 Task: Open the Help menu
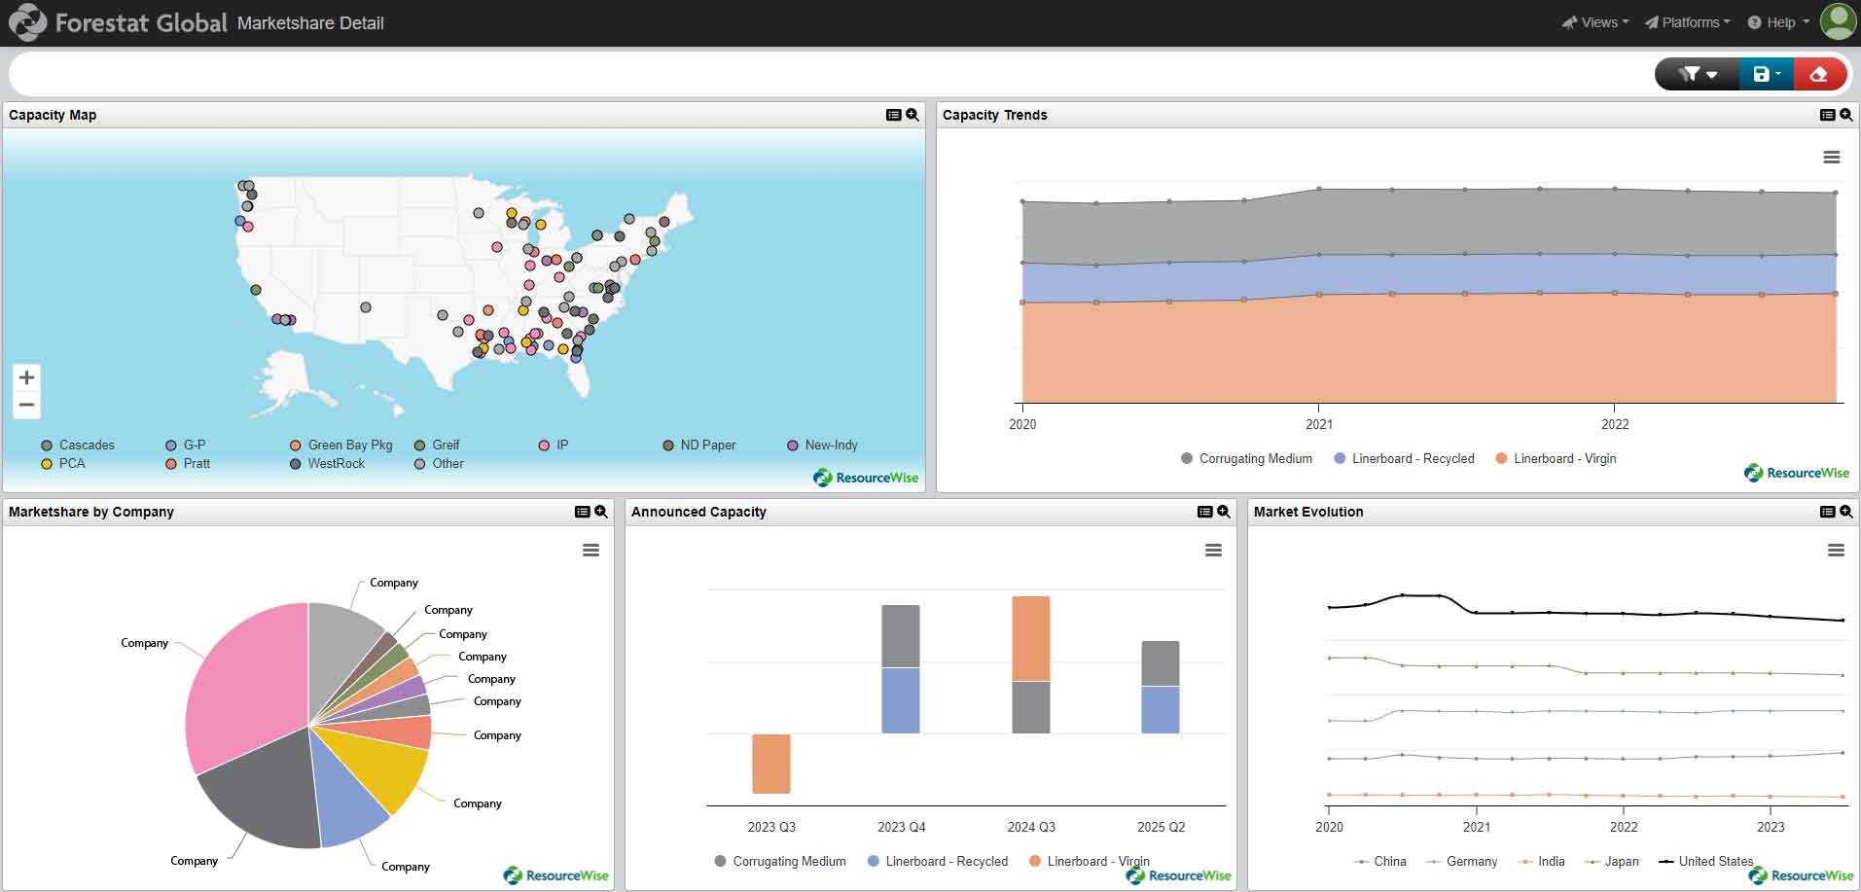pyautogui.click(x=1778, y=22)
